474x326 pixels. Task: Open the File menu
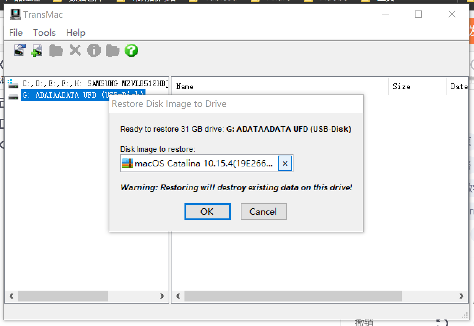click(16, 32)
